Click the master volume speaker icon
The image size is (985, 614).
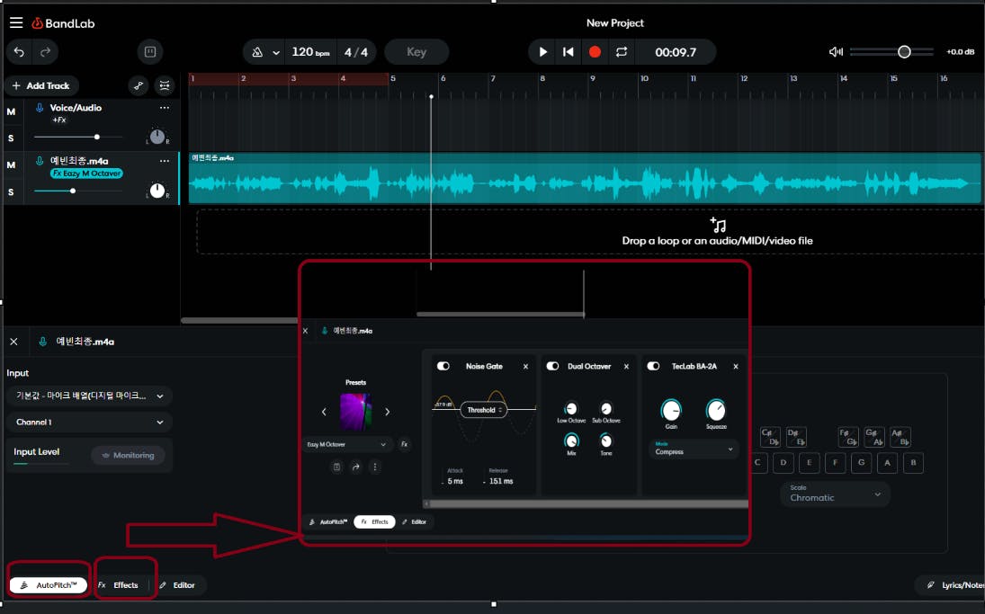tap(836, 52)
